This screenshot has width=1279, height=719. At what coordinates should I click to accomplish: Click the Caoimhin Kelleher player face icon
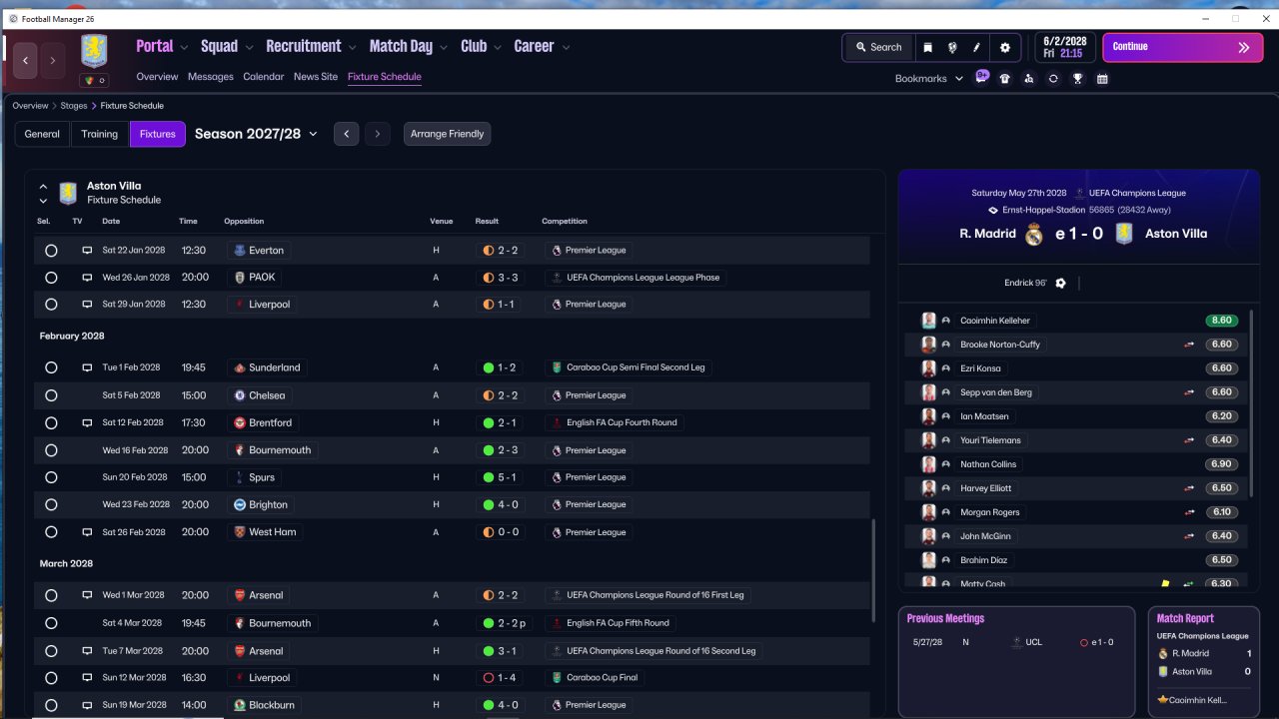click(929, 321)
